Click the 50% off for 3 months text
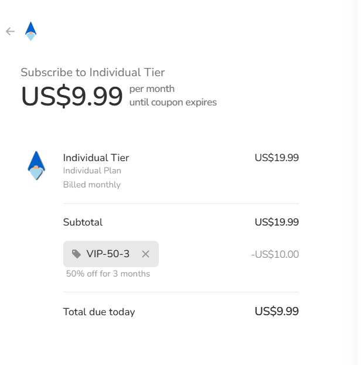Screen dimensions: 361x365 pyautogui.click(x=108, y=274)
